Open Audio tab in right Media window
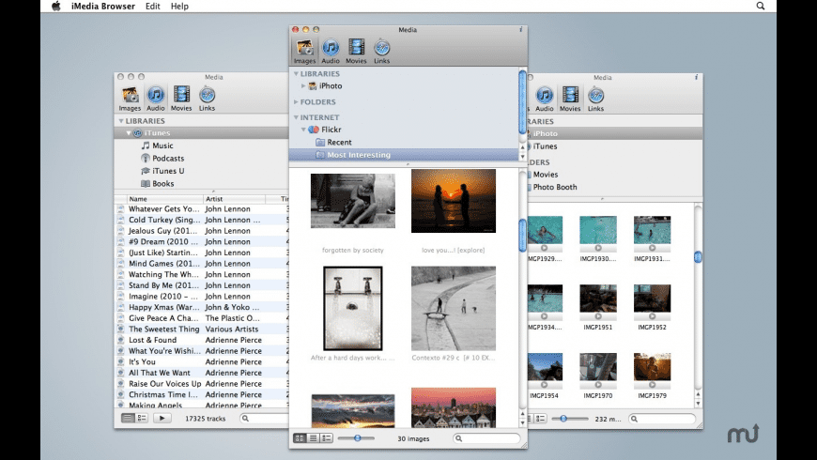 point(544,99)
